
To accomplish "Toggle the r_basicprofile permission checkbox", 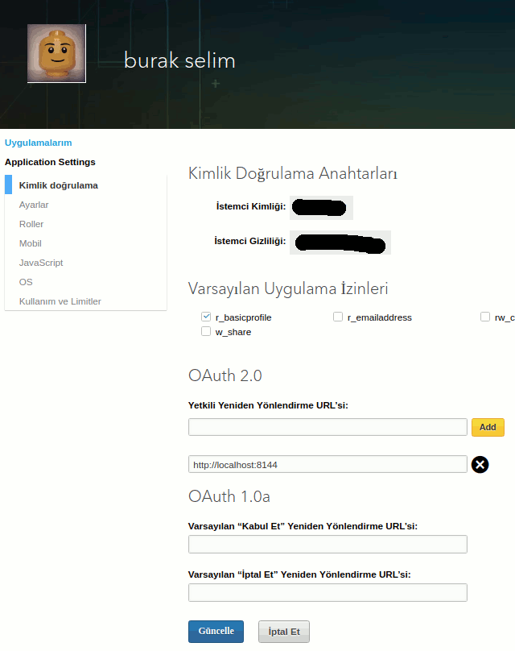I will [206, 317].
